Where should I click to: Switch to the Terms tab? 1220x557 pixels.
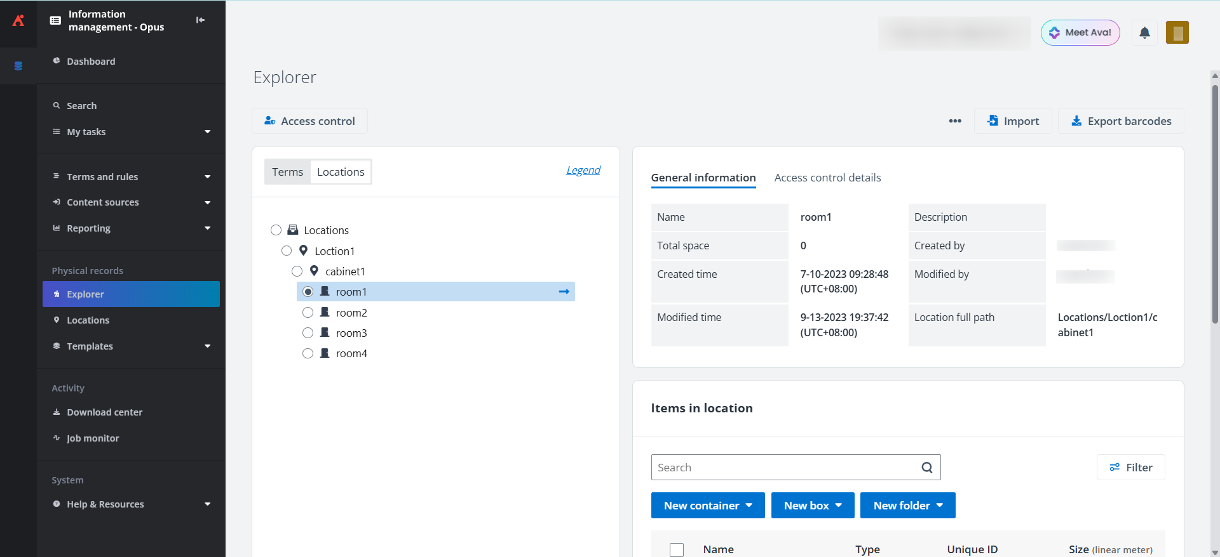tap(288, 172)
